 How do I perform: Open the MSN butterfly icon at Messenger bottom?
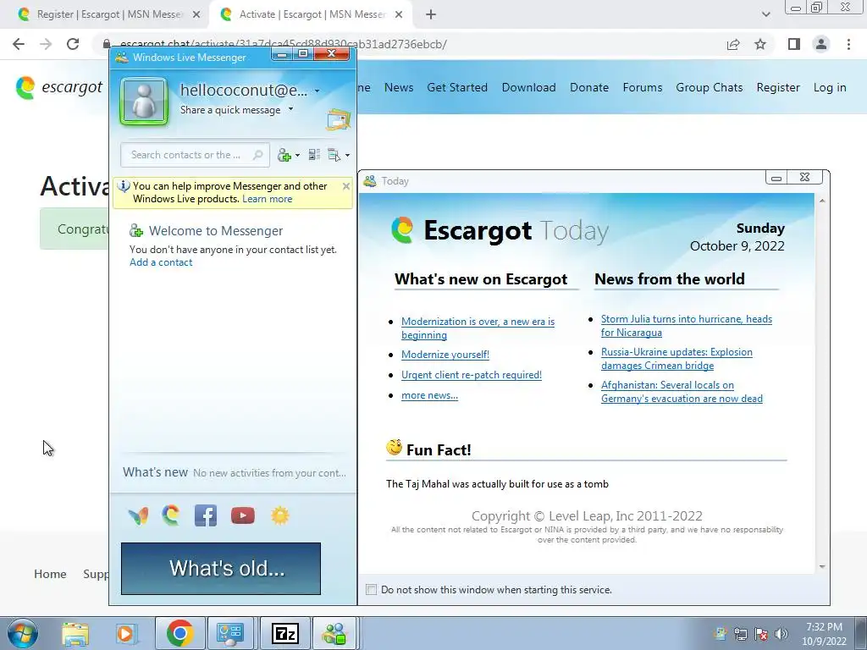(138, 515)
